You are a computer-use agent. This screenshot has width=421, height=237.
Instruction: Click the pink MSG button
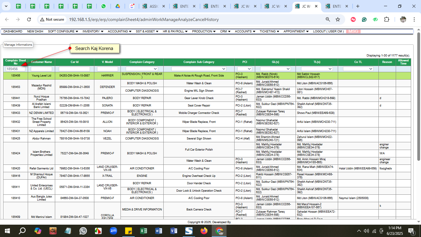353,31
